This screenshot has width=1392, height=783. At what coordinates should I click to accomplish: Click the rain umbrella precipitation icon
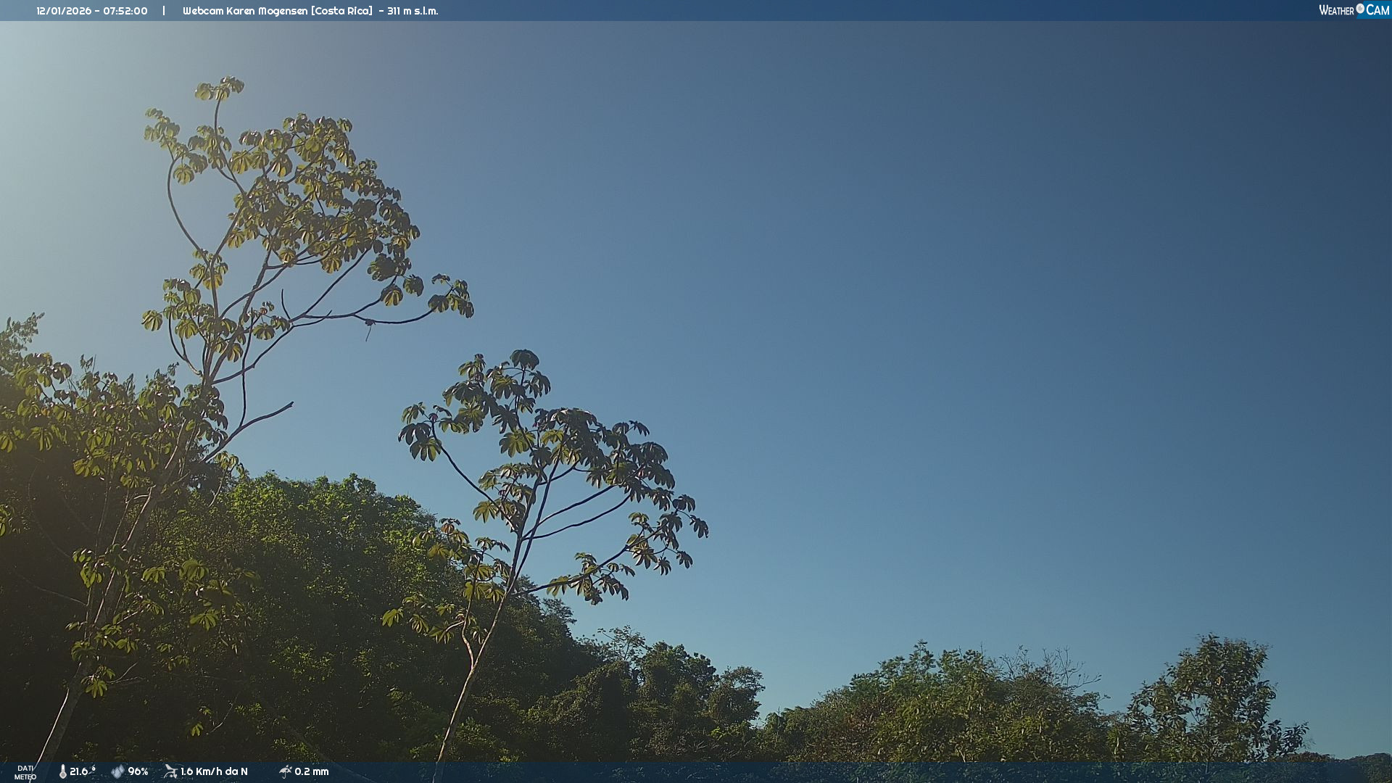click(x=286, y=771)
